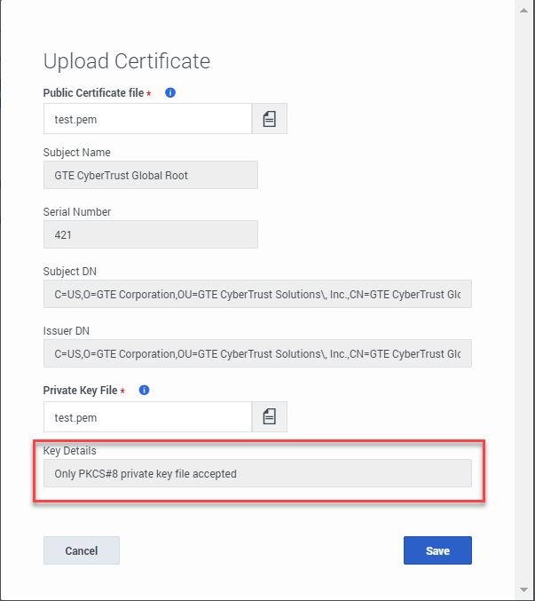Focus the Private Key File text box

coord(147,416)
